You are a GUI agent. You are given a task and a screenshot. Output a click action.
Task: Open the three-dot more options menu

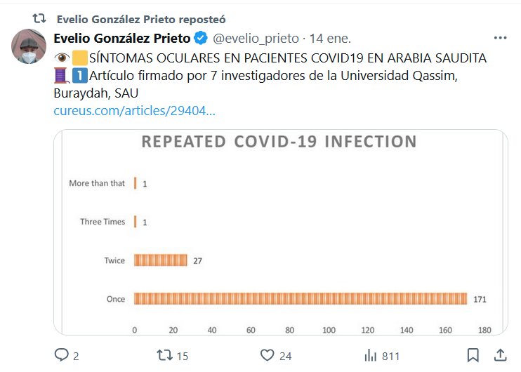point(500,38)
